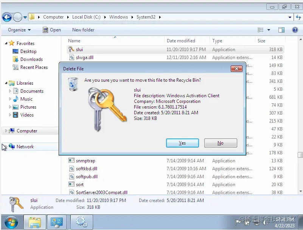Click the snmptrap application icon
The image size is (303, 230).
71,160
